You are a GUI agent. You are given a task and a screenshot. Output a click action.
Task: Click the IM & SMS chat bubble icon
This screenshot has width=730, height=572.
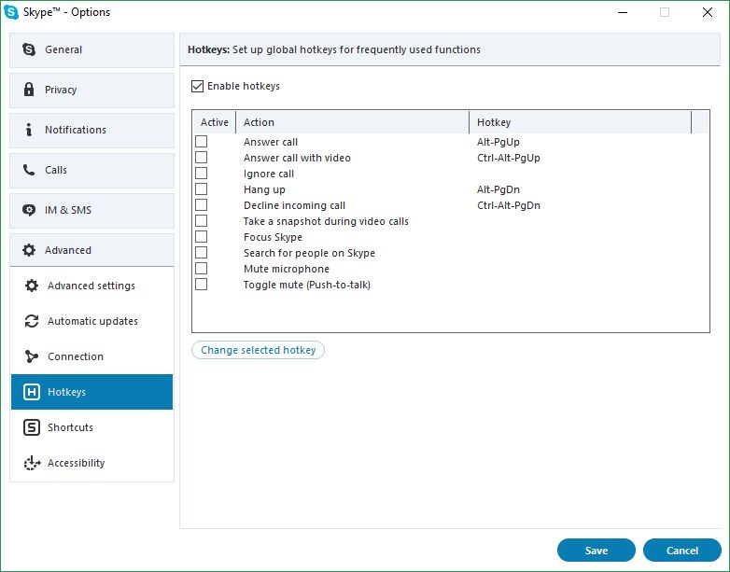[x=29, y=210]
